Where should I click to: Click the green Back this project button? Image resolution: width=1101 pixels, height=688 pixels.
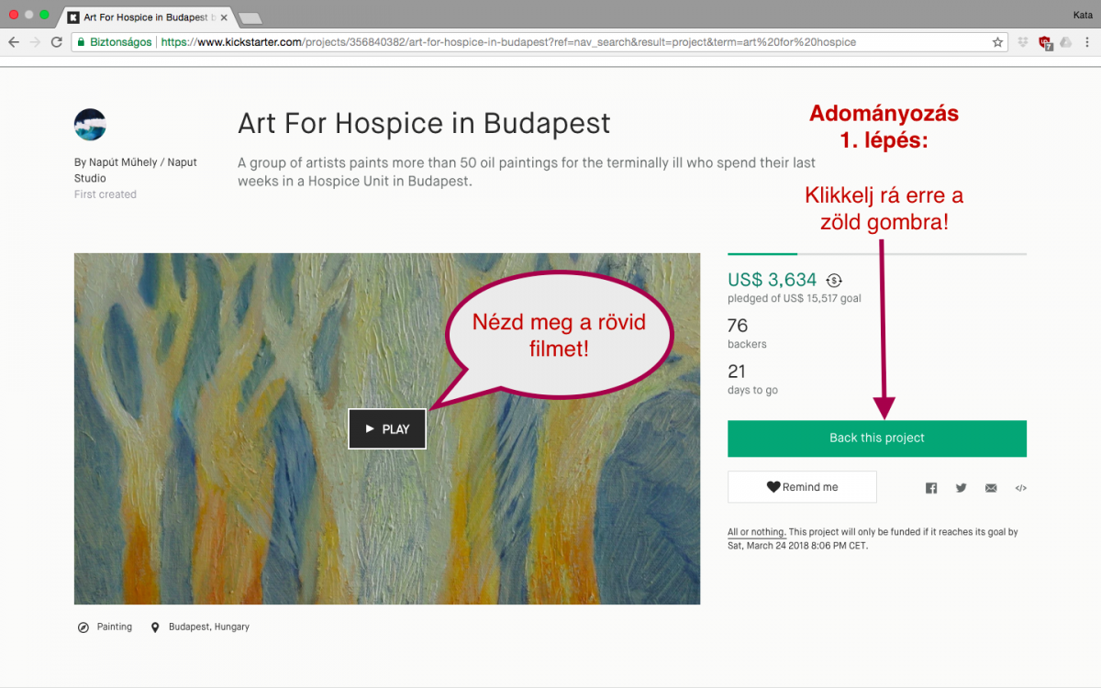(876, 438)
